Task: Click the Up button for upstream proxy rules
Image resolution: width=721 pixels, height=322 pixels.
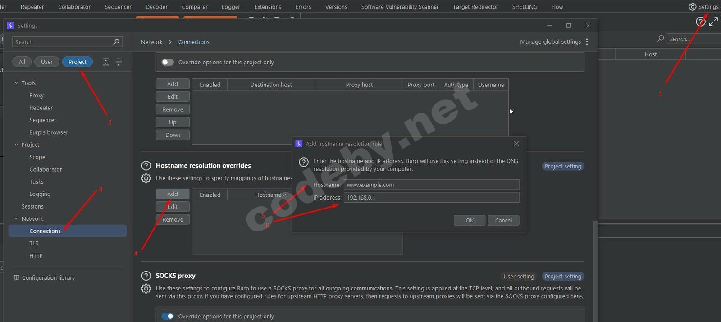Action: 173,122
